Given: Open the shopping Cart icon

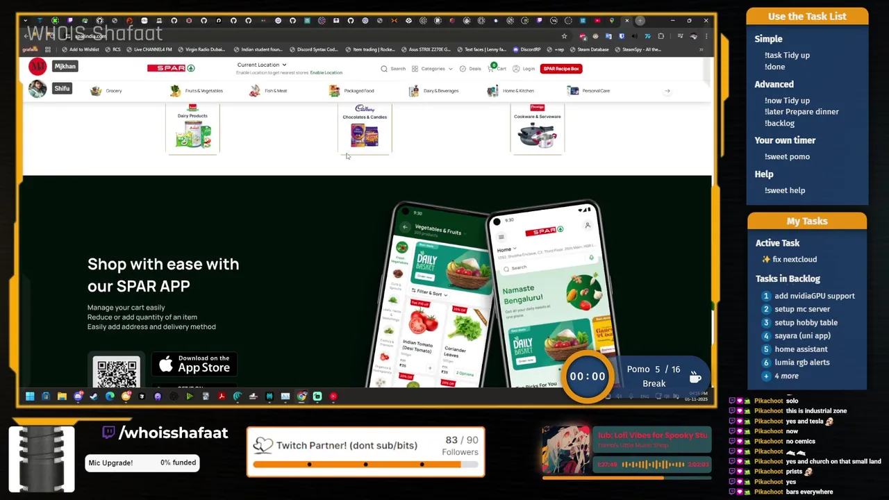Looking at the screenshot, I should [x=491, y=68].
